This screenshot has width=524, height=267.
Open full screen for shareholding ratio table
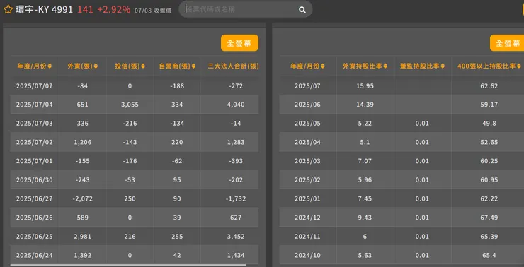coord(507,43)
